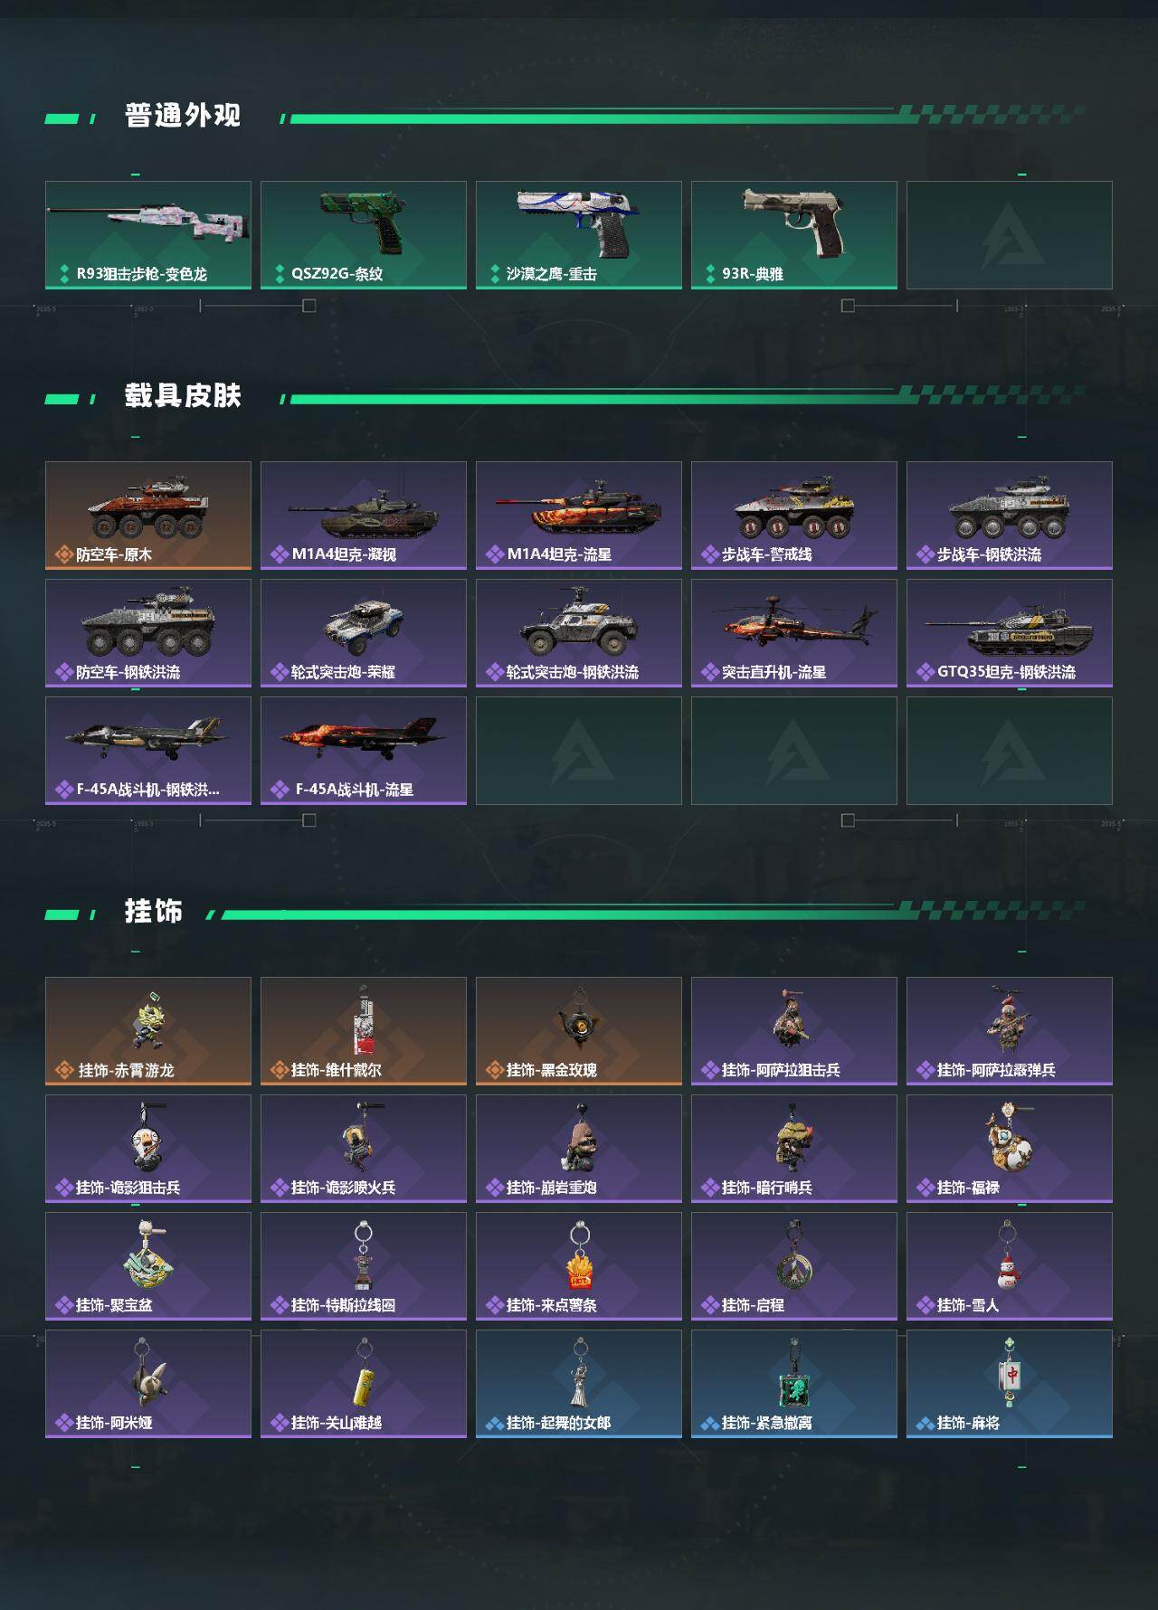Select the 步战车-警戒线 vehicle card
1158x1610 pixels.
[x=794, y=516]
